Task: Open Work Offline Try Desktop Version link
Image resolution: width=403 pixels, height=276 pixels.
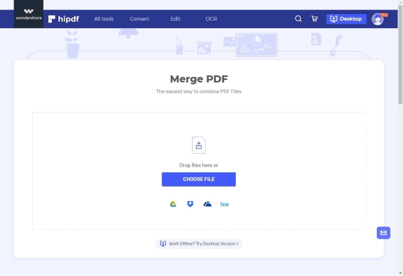Action: coord(198,244)
